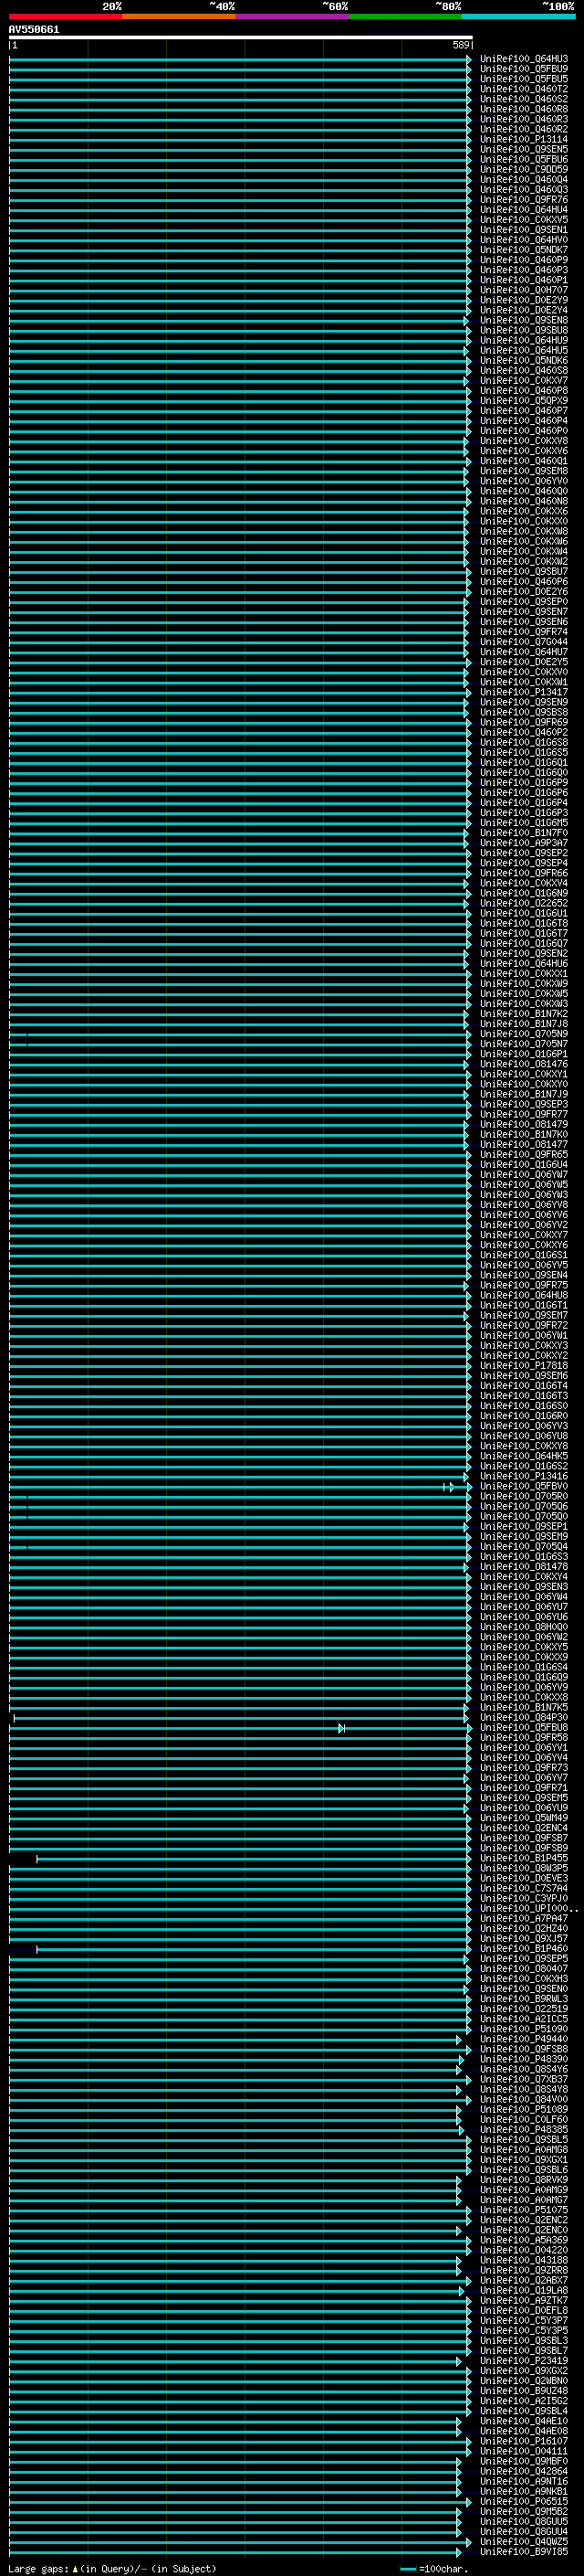Select hit label UniRef100_Q8H0Q0
This screenshot has width=584, height=2576.
524,1627
